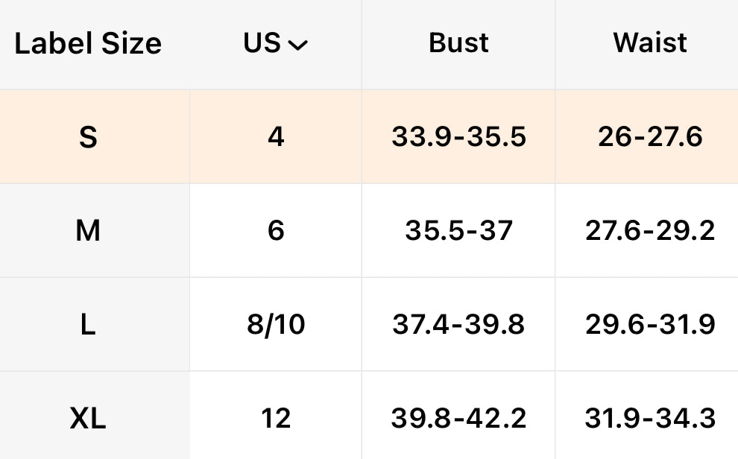Select the S label size row
Image resolution: width=738 pixels, height=459 pixels.
pyautogui.click(x=88, y=138)
